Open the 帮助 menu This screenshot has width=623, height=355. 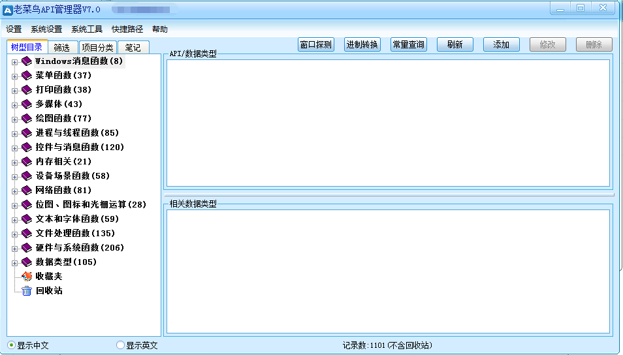point(160,29)
